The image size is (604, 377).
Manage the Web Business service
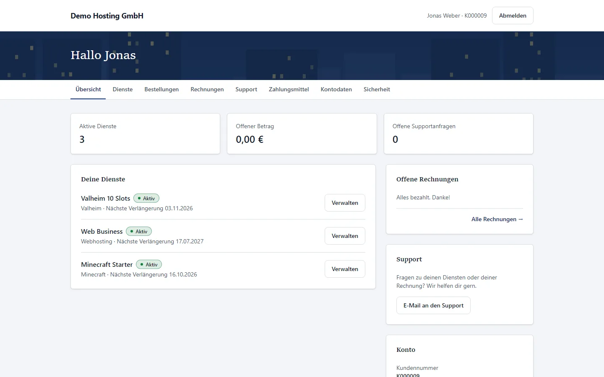click(x=345, y=236)
